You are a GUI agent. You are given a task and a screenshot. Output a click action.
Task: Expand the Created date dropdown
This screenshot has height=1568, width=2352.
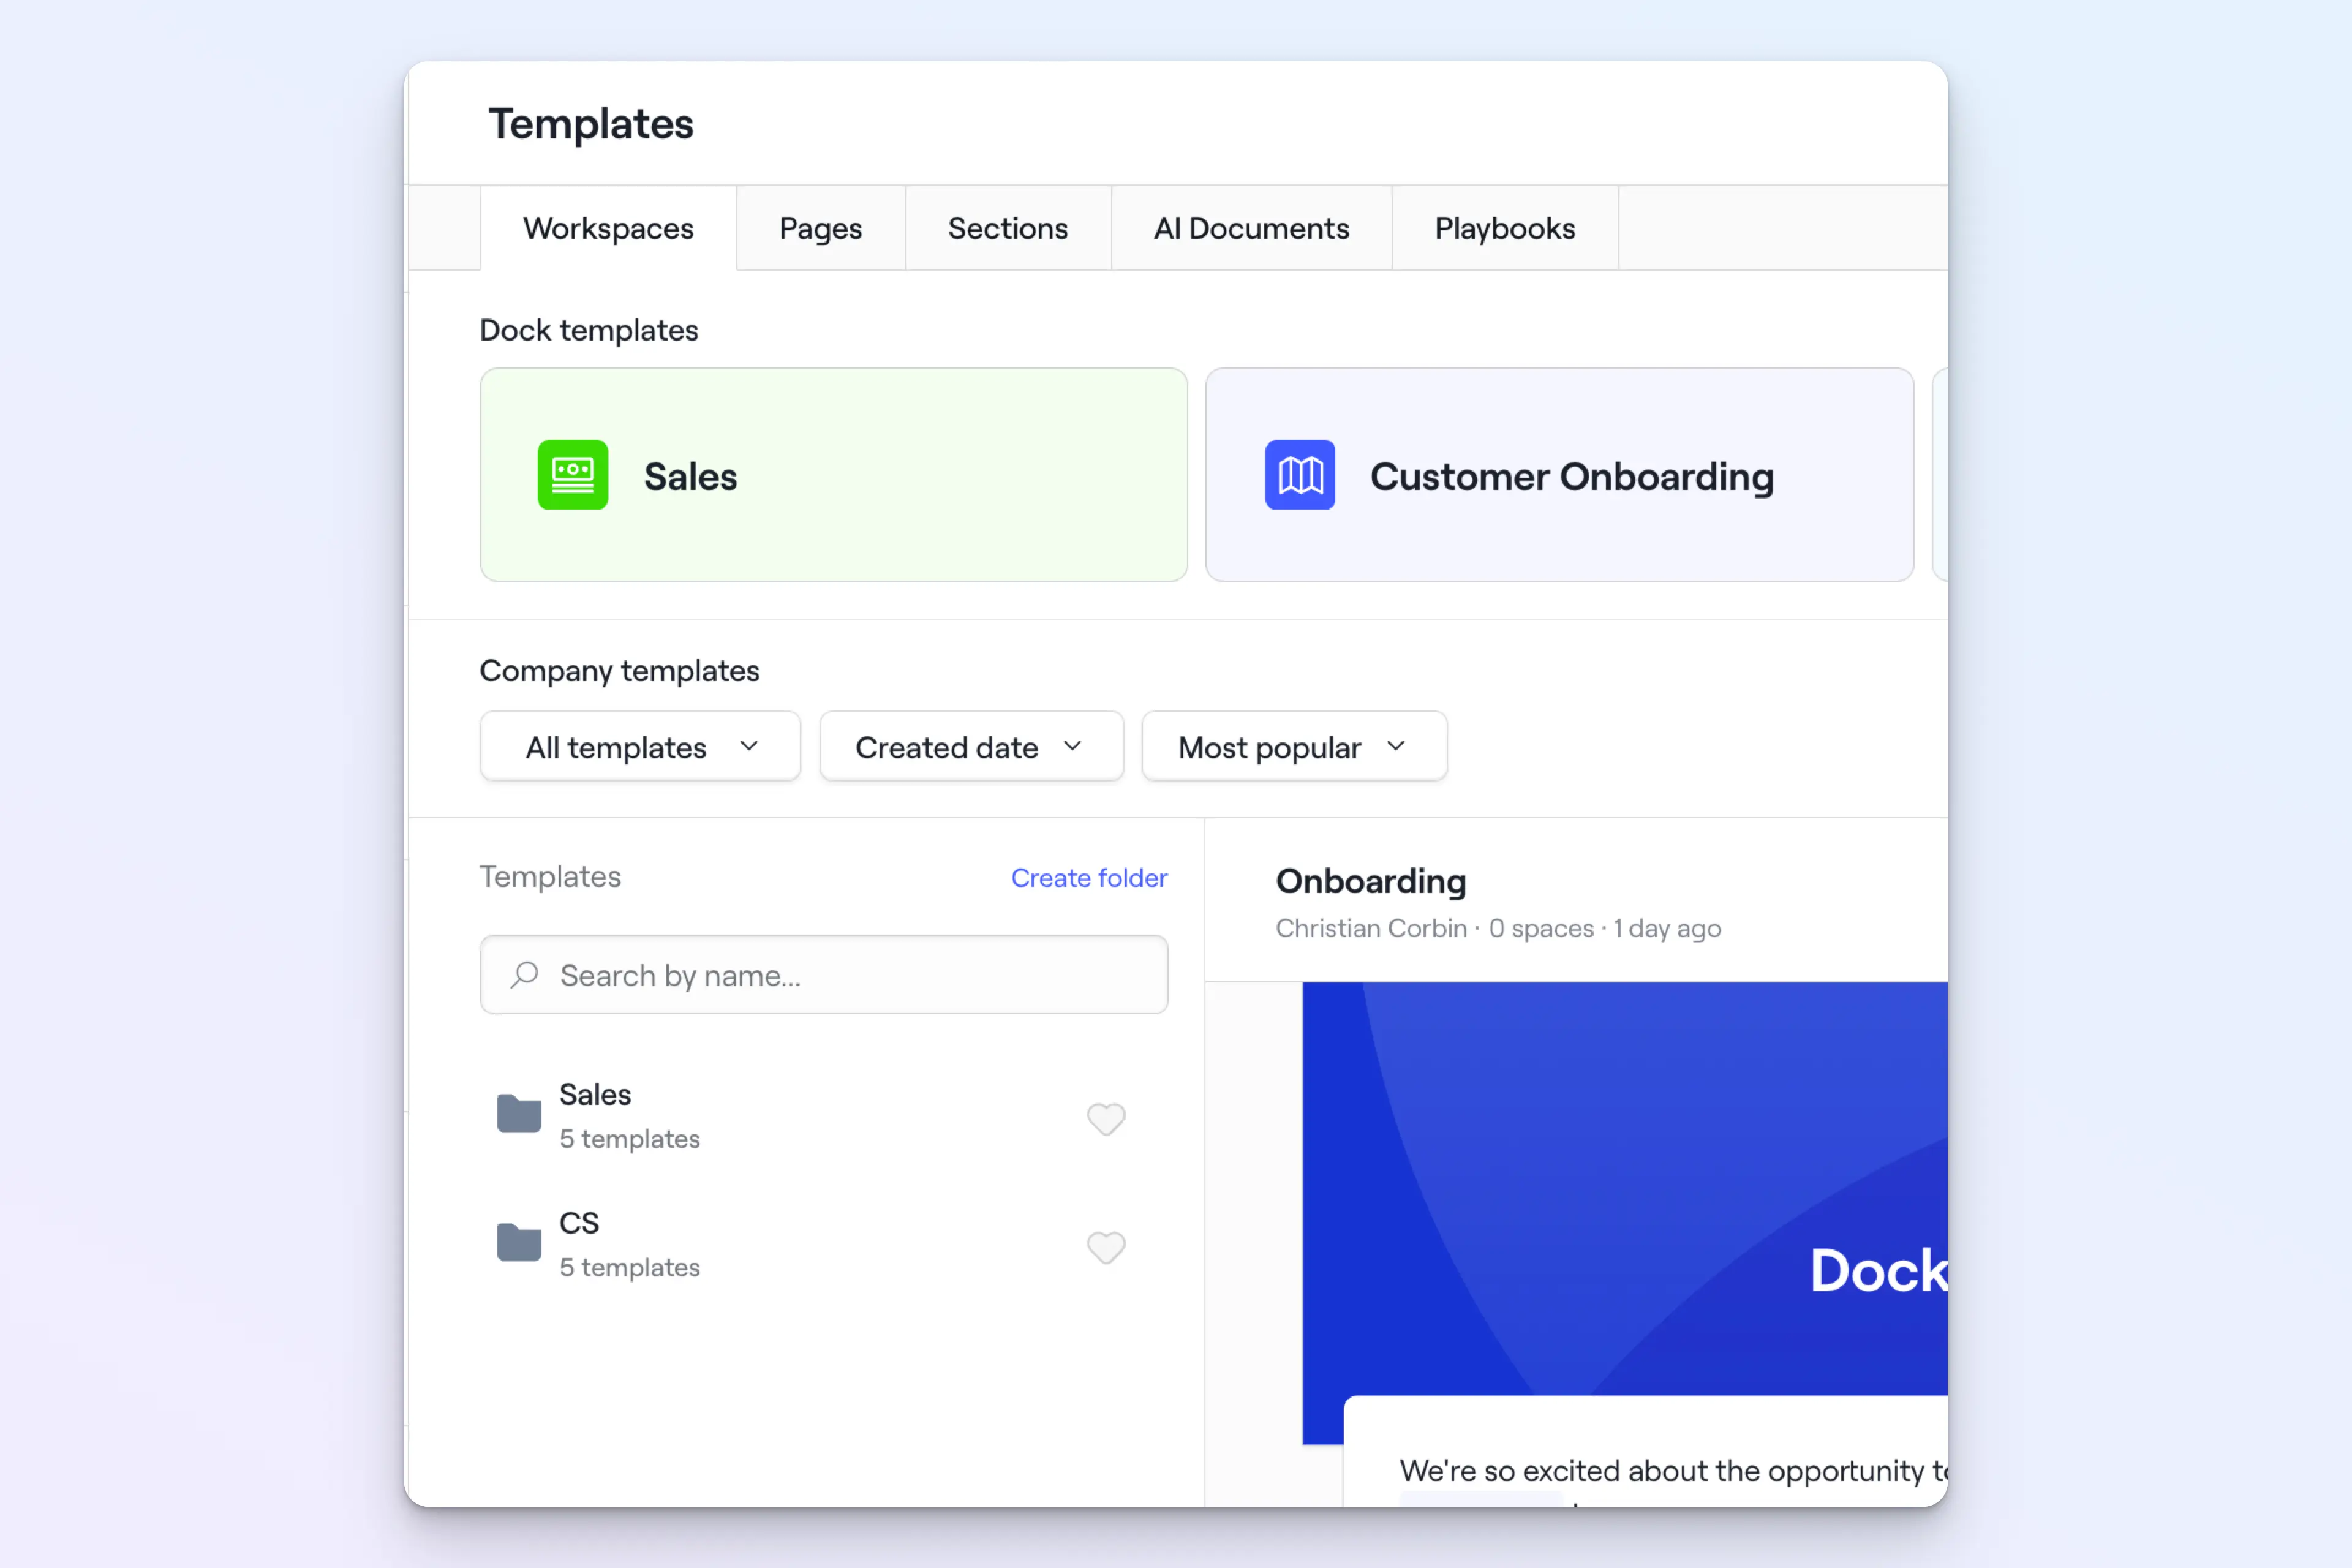coord(970,747)
